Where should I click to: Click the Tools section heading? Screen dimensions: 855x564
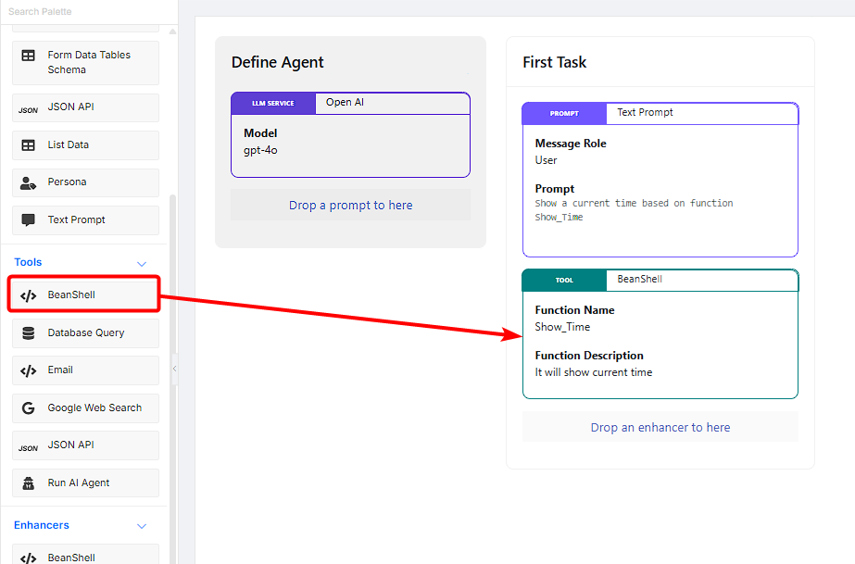click(29, 262)
